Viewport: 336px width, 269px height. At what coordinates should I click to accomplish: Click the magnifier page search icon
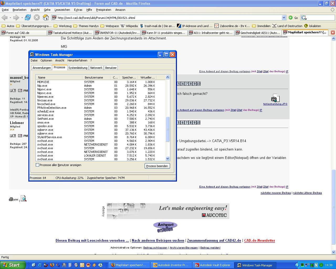[x=24, y=198]
